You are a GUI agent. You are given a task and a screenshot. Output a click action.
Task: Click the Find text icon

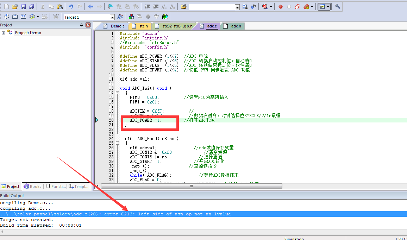245,7
